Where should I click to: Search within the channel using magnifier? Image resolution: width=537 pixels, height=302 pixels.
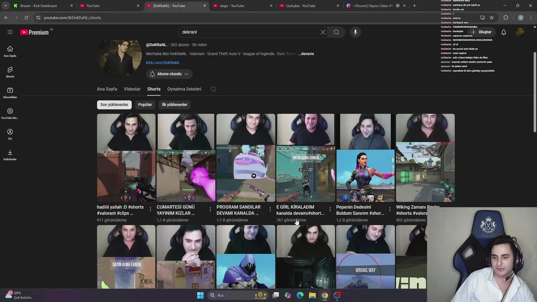tap(213, 89)
